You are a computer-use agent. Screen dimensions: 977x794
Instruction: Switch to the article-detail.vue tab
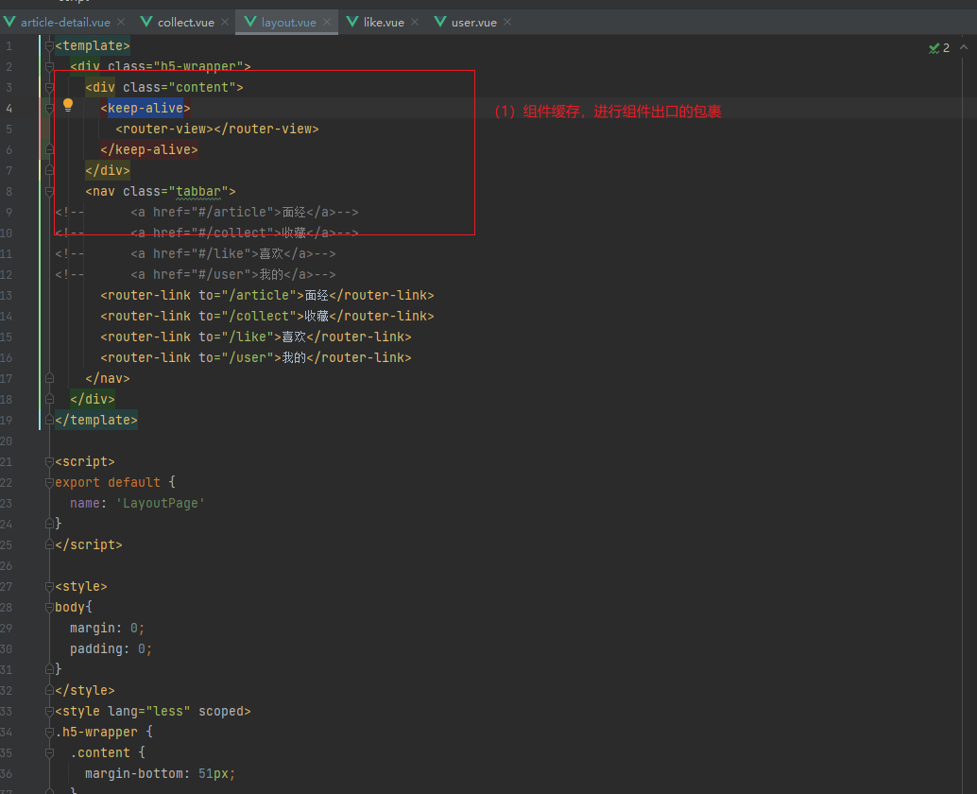coord(65,23)
